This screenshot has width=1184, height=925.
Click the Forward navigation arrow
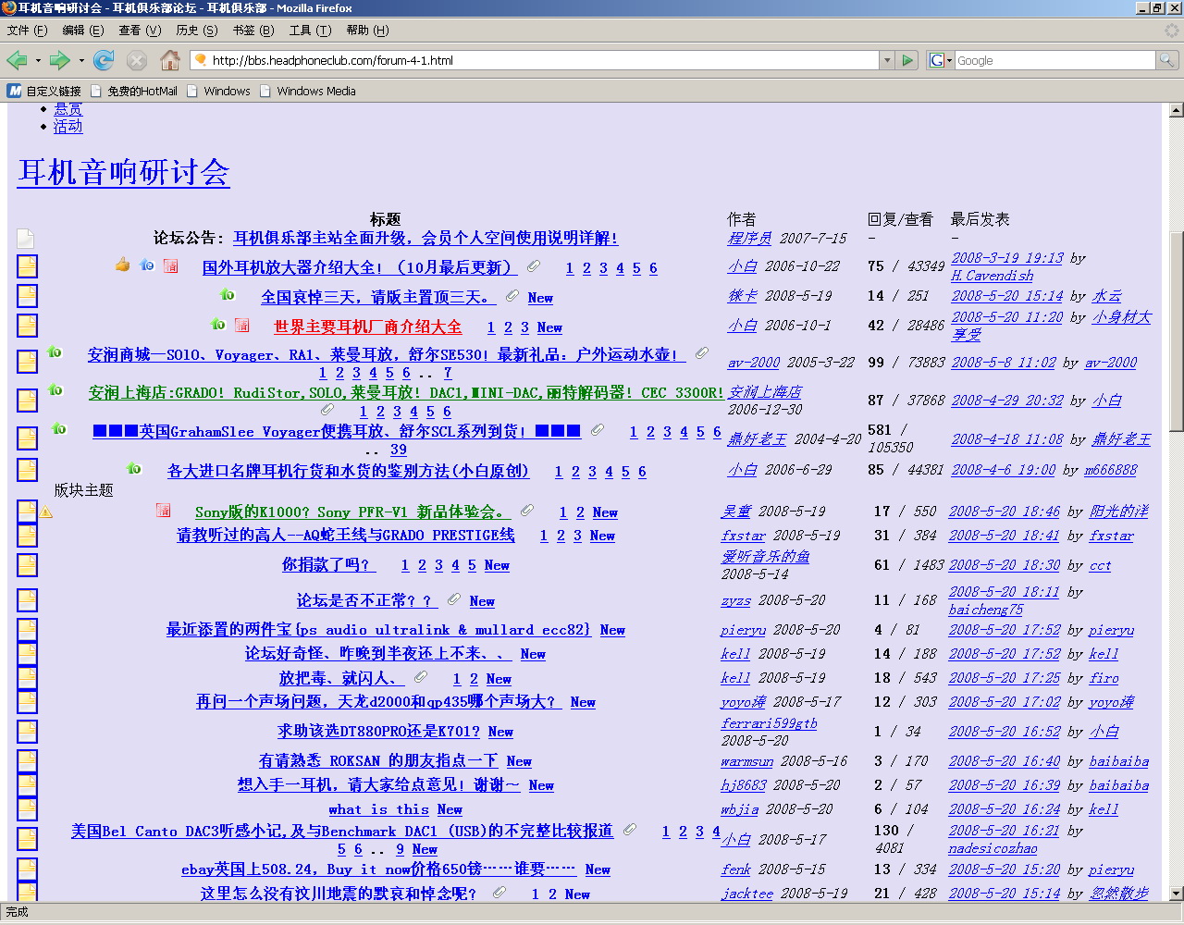coord(60,60)
